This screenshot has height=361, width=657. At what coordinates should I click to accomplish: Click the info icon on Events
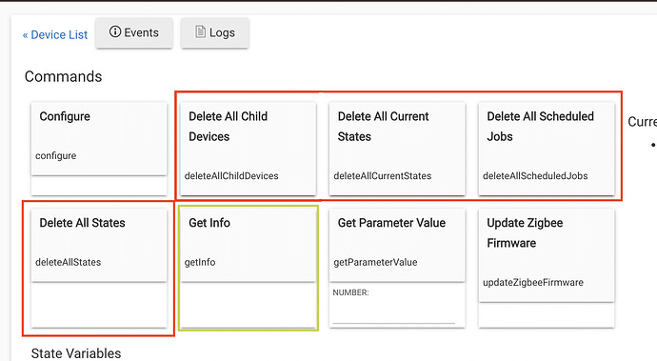(115, 31)
